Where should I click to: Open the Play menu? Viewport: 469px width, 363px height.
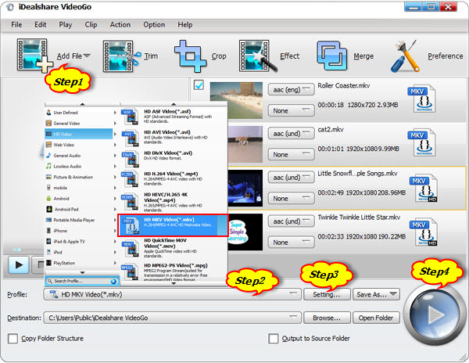[65, 25]
